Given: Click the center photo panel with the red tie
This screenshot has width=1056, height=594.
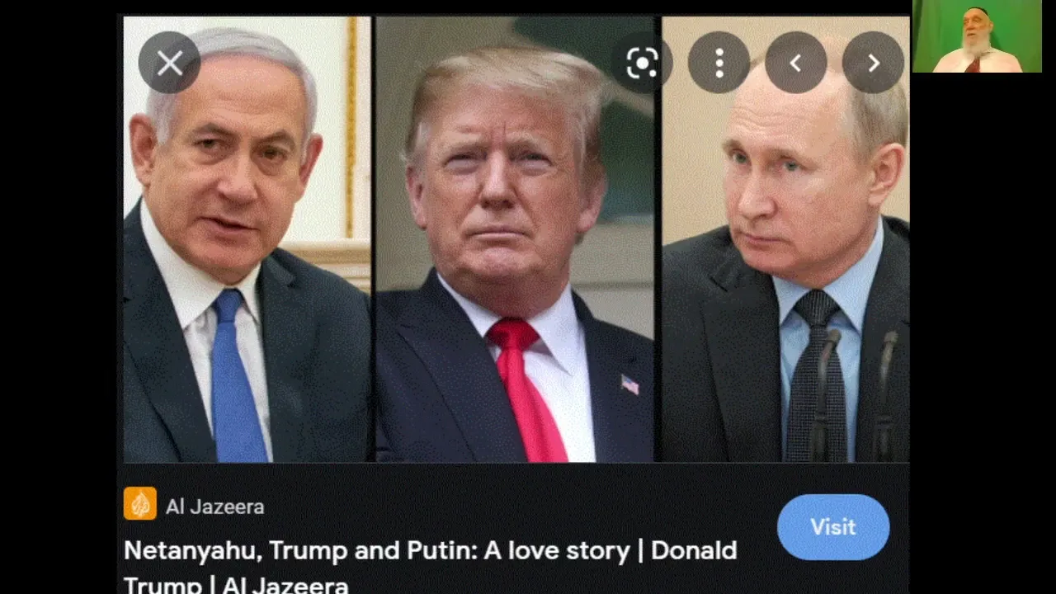Looking at the screenshot, I should point(516,239).
